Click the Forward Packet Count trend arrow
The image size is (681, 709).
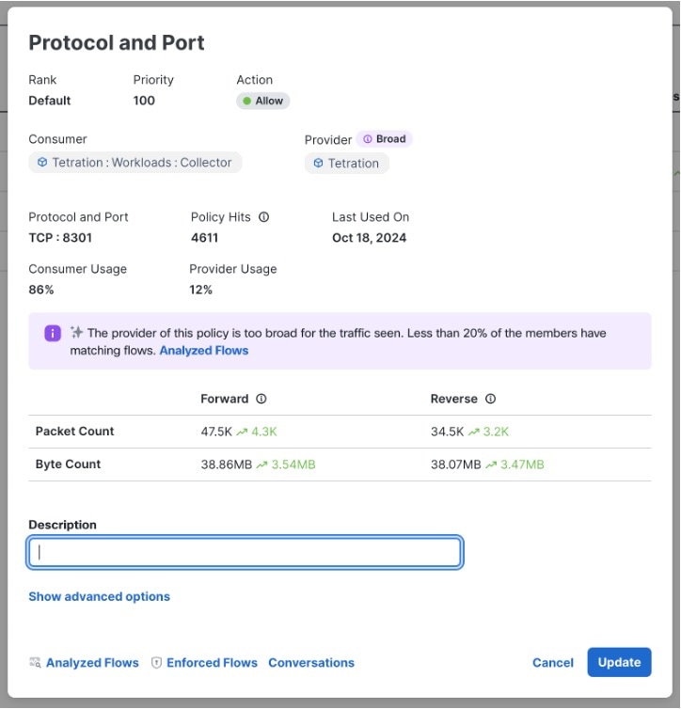click(x=240, y=432)
